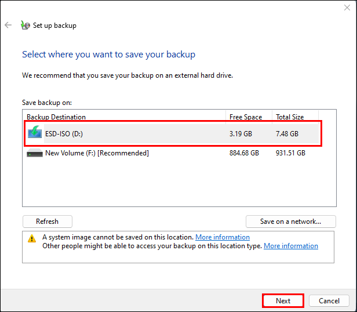Click the Next button
The width and height of the screenshot is (357, 312).
pyautogui.click(x=283, y=301)
